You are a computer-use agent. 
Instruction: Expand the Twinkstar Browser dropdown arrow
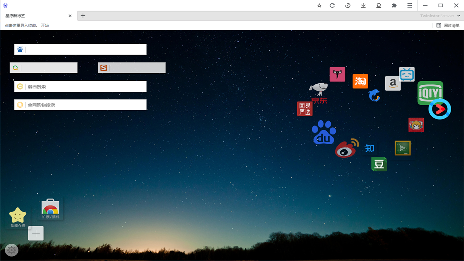click(x=459, y=16)
